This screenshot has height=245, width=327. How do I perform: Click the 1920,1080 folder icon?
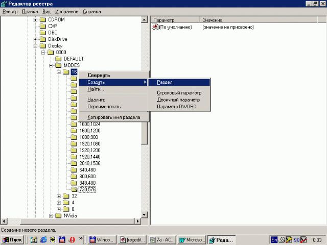click(74, 144)
